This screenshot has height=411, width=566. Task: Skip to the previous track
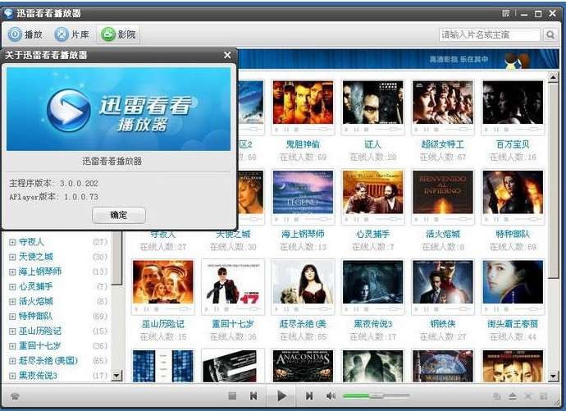(253, 396)
